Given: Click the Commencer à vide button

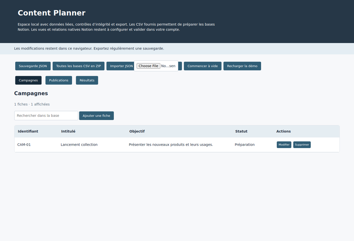Looking at the screenshot, I should [203, 66].
